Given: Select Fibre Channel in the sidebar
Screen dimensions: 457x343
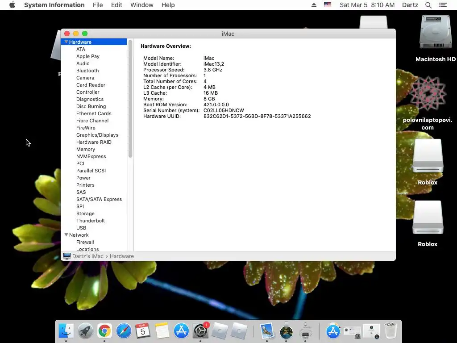Looking at the screenshot, I should coord(92,121).
